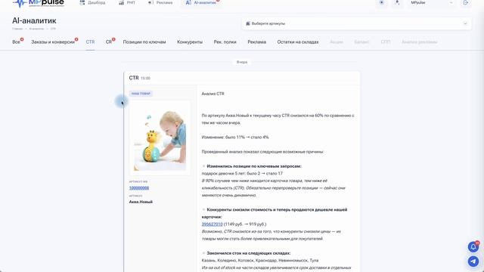Image resolution: width=484 pixels, height=272 pixels.
Task: Click the MPpulse logo
Action: 39,3
